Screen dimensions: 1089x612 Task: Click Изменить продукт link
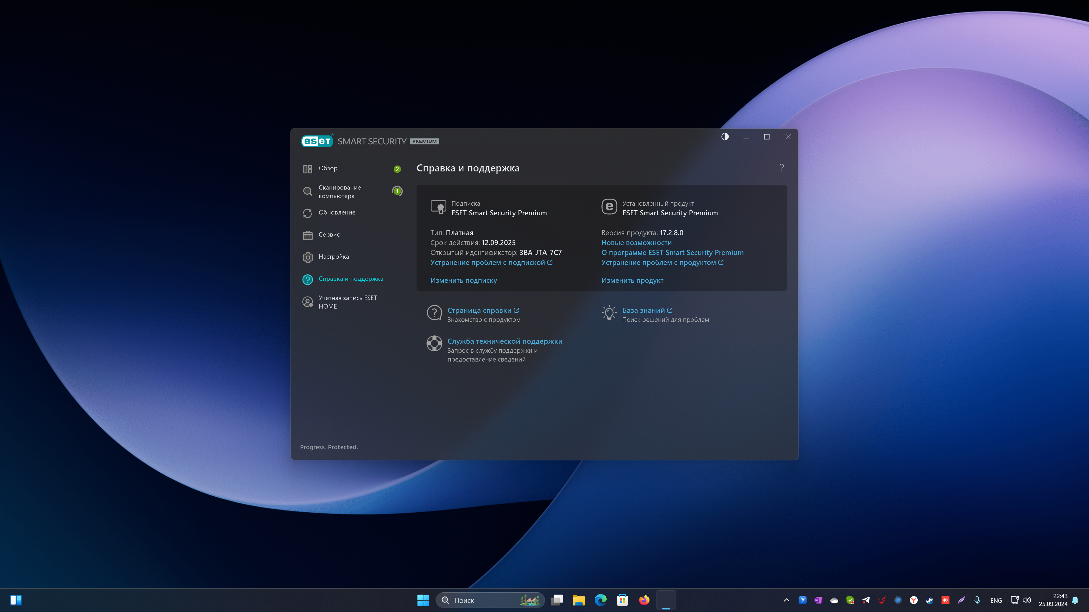point(632,280)
